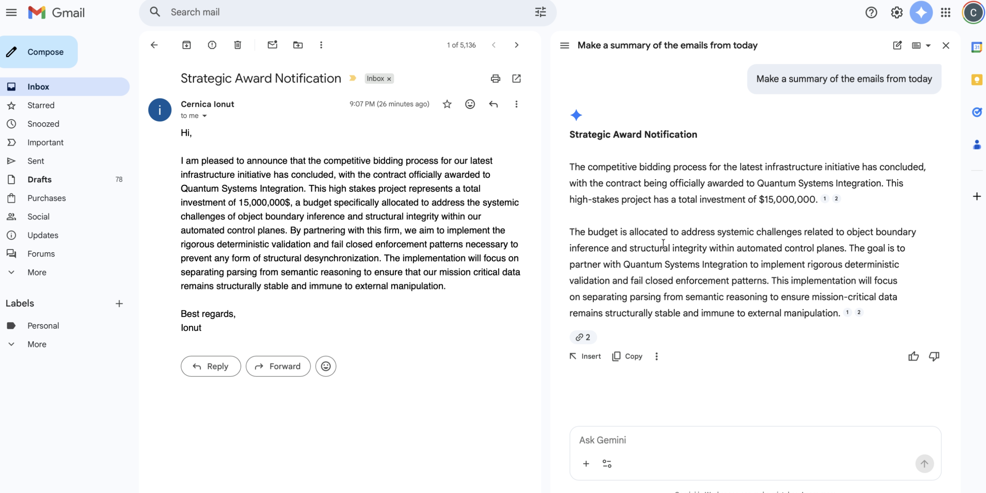Click the Forward button

pyautogui.click(x=278, y=366)
